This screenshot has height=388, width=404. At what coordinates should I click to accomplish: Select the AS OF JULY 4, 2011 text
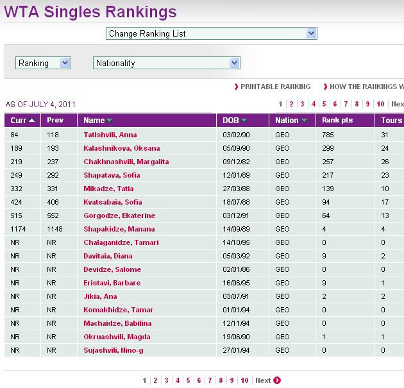pos(40,105)
